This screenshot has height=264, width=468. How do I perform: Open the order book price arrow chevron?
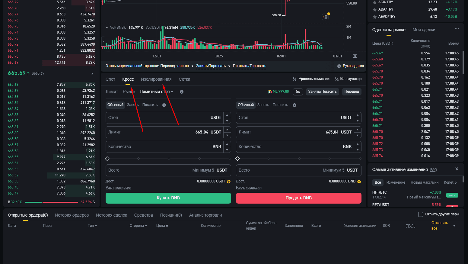(x=92, y=74)
